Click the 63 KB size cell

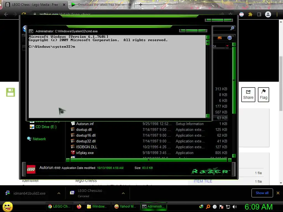222,118
